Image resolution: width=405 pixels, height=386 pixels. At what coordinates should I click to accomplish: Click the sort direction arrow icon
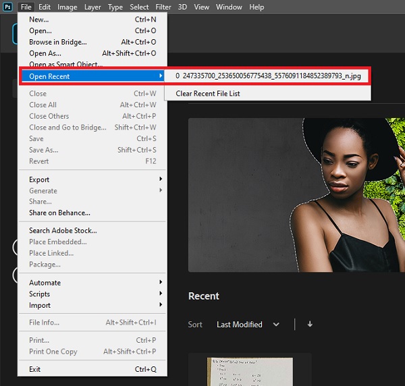[310, 325]
